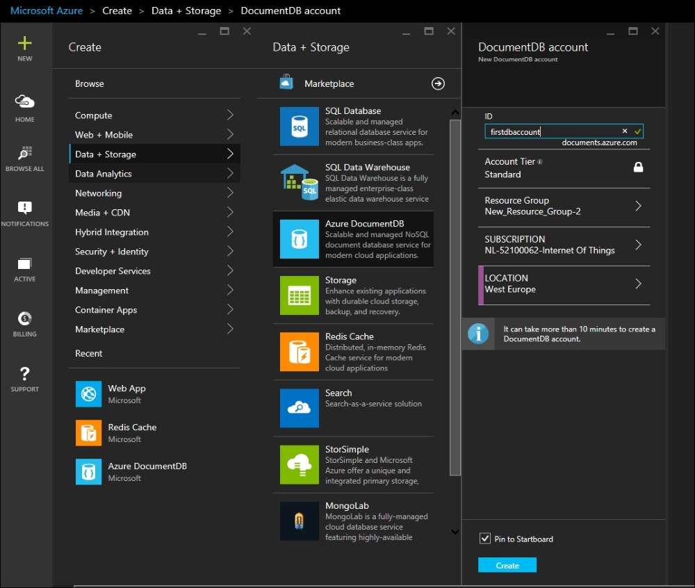This screenshot has height=588, width=695.
Task: Clear the ID field with the X icon
Action: [625, 131]
